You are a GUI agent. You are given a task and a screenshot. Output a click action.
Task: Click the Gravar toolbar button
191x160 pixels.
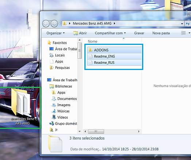[x=139, y=33]
